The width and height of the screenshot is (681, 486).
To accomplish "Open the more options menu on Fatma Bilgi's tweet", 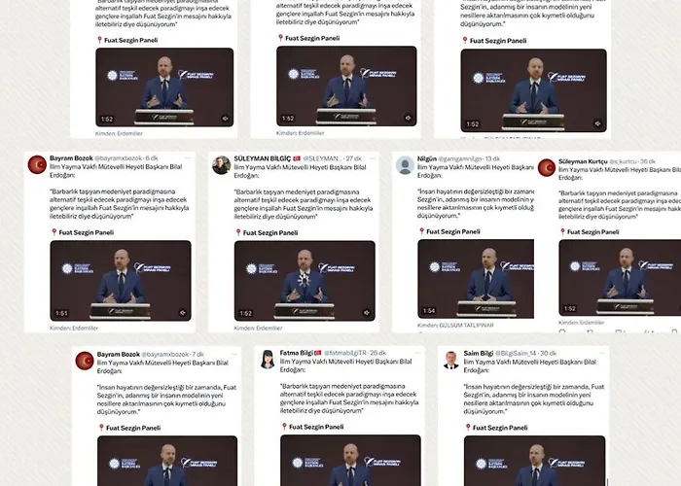I will coord(417,353).
